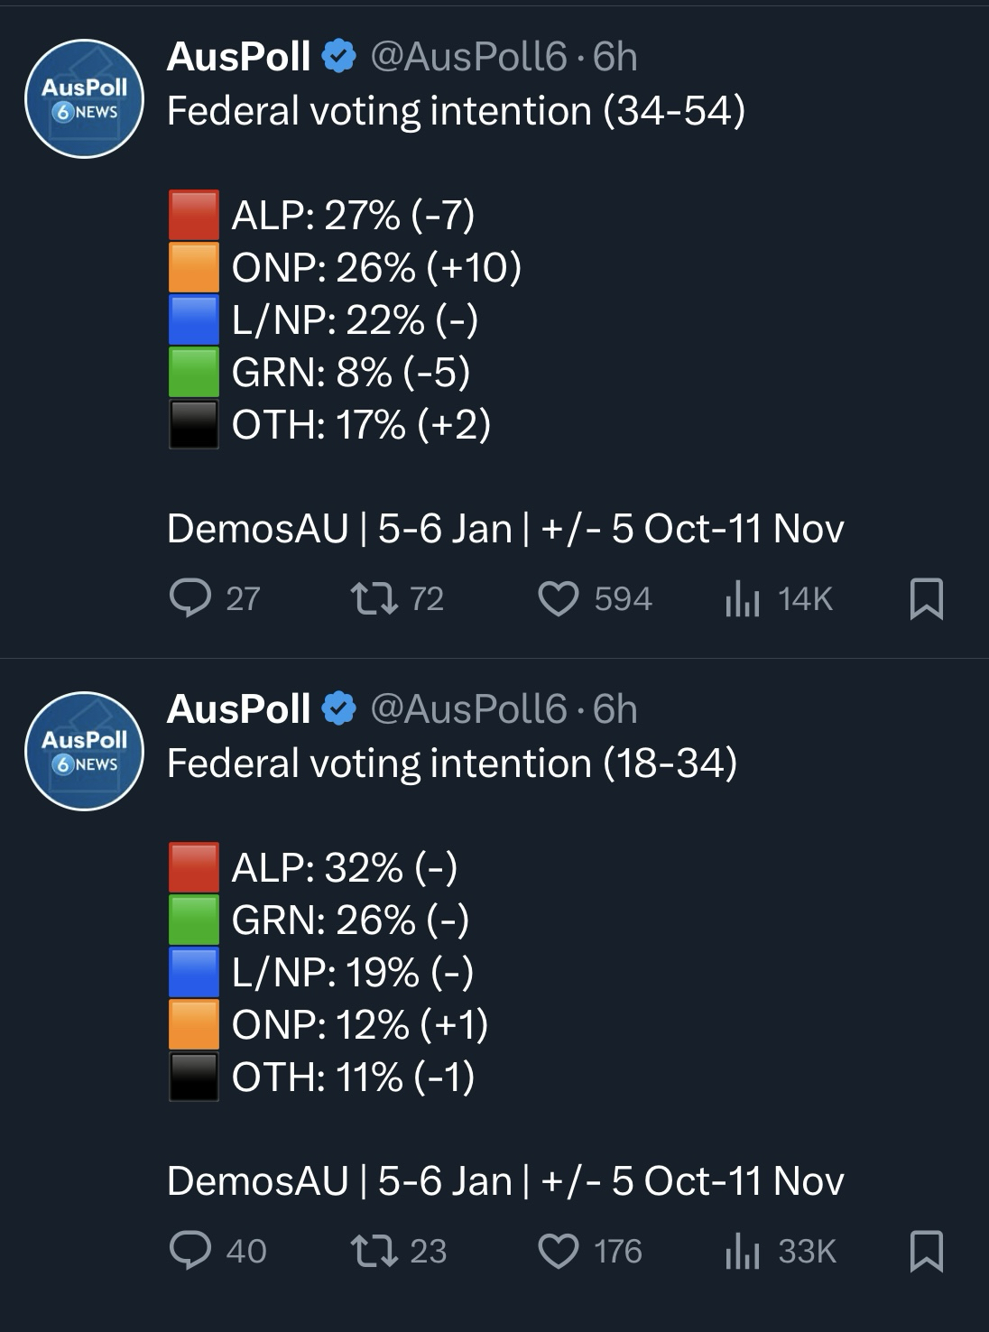This screenshot has height=1332, width=989.
Task: Open AusPoll avatar on the second post
Action: pyautogui.click(x=84, y=751)
